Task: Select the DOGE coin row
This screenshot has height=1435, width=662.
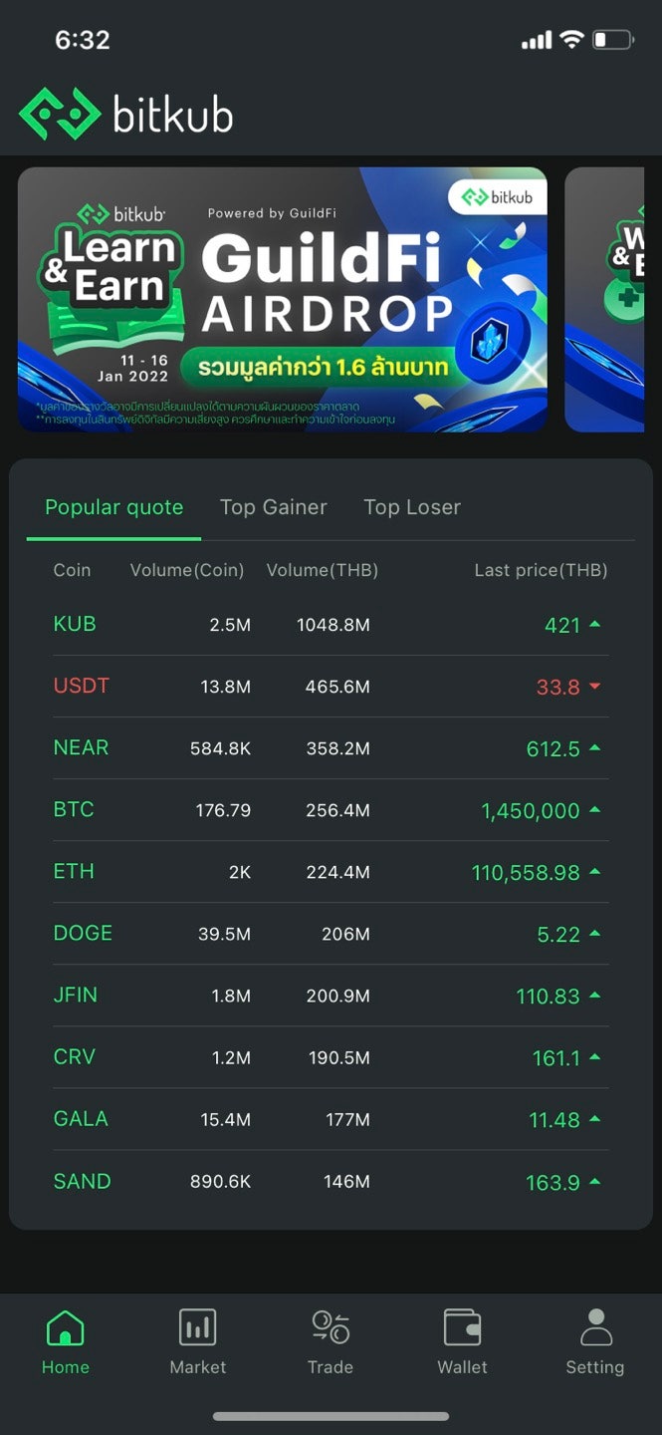Action: coord(83,933)
